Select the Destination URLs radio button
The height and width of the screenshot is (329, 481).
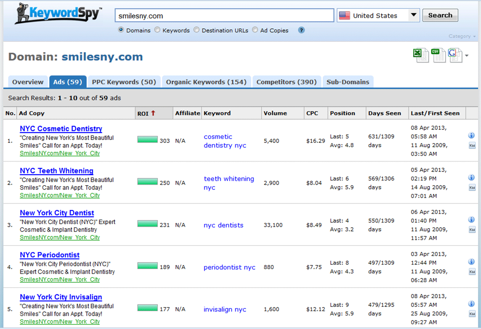[x=196, y=30]
